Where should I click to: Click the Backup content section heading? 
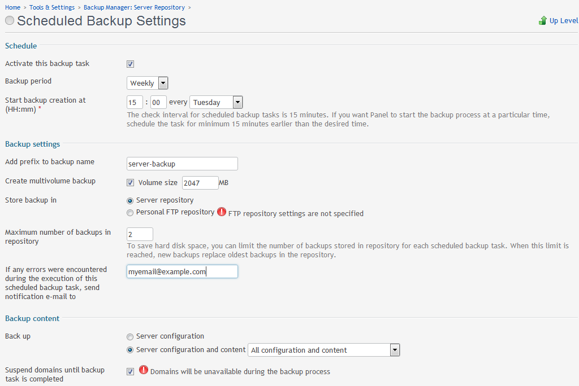coord(32,318)
